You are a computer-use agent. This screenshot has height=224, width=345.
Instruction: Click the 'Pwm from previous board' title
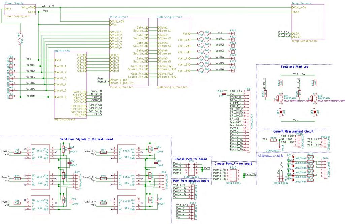(191, 181)
